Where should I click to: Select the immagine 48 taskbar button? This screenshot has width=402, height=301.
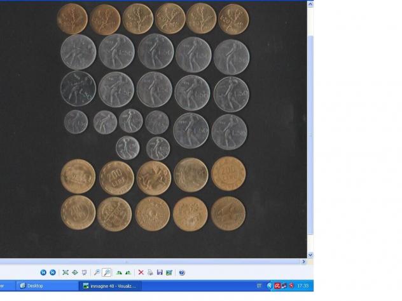(111, 286)
